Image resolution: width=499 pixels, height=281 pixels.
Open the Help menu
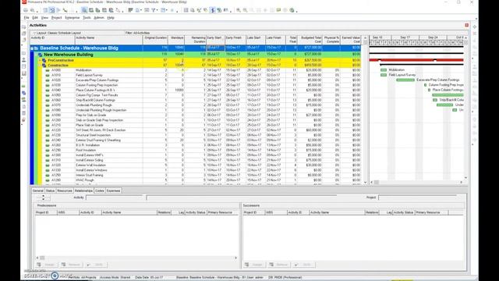coord(111,18)
